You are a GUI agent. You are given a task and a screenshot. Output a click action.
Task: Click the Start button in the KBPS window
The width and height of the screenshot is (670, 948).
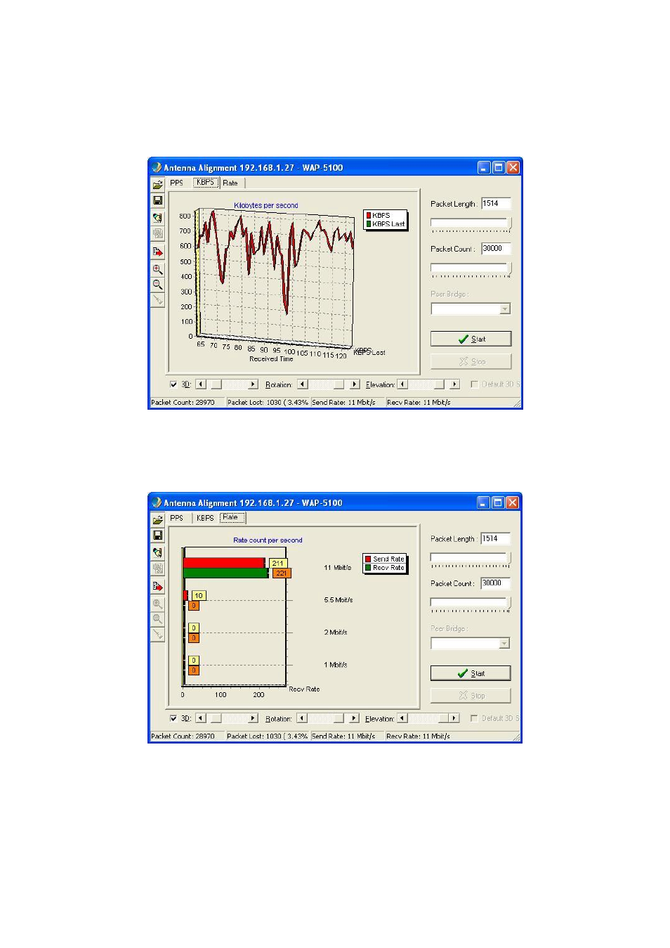coord(471,339)
